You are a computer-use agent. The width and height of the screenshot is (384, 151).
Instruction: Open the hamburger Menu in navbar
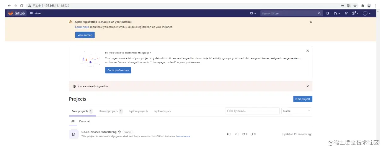coord(35,13)
